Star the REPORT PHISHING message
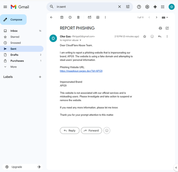This screenshot has height=172, width=178. coord(145,36)
